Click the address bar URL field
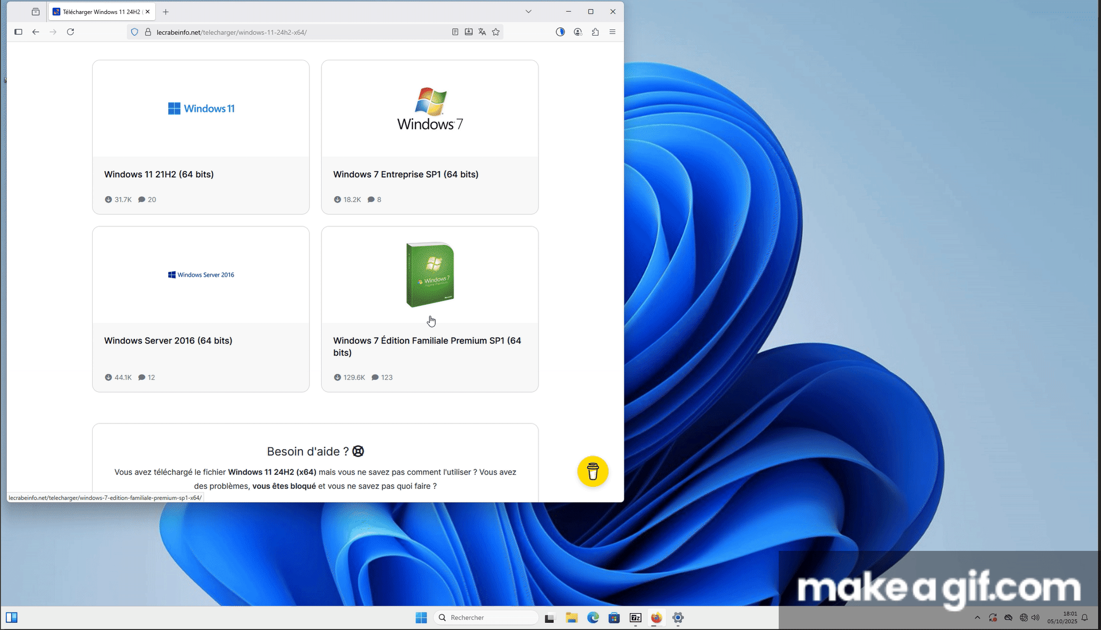Screen dimensions: 1101x630 289,32
